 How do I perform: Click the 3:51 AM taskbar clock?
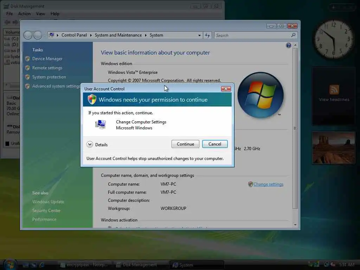[x=346, y=265]
